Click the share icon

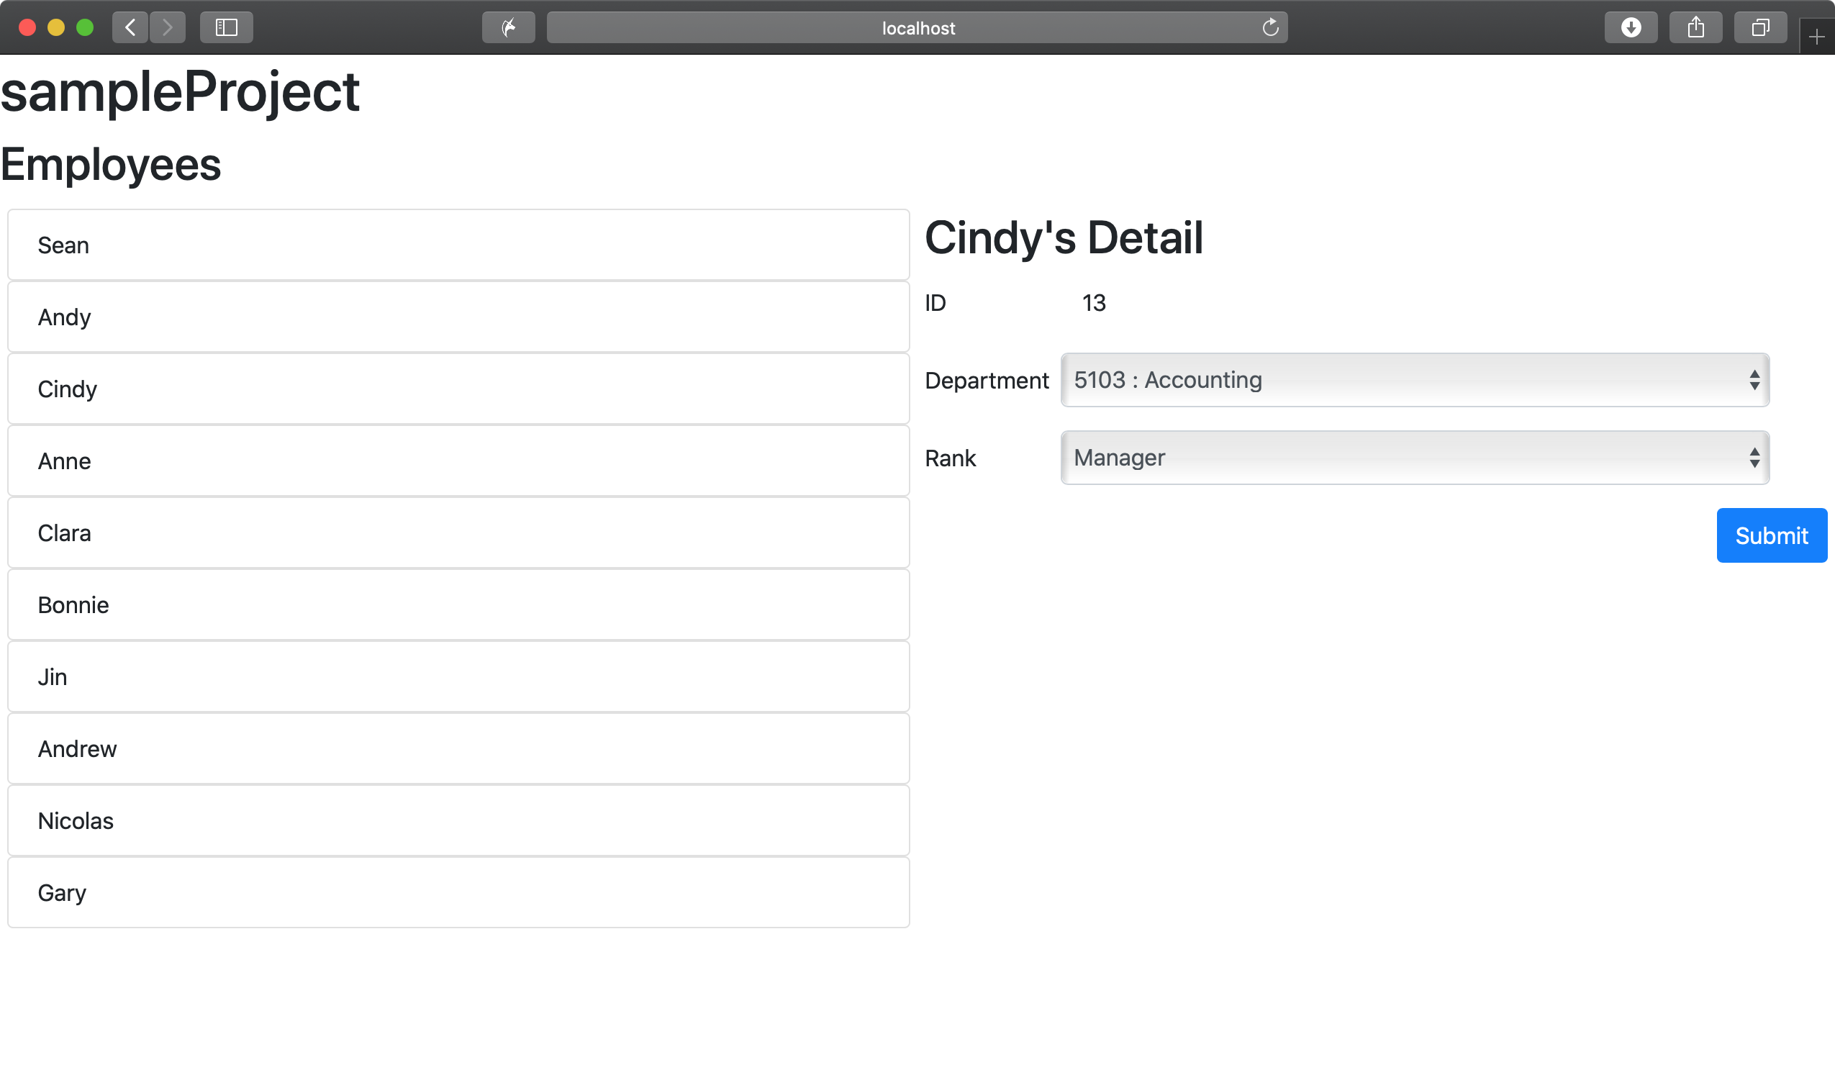[x=1695, y=27]
